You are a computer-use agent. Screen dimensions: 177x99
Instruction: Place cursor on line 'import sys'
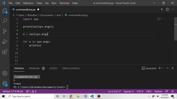click(31, 19)
